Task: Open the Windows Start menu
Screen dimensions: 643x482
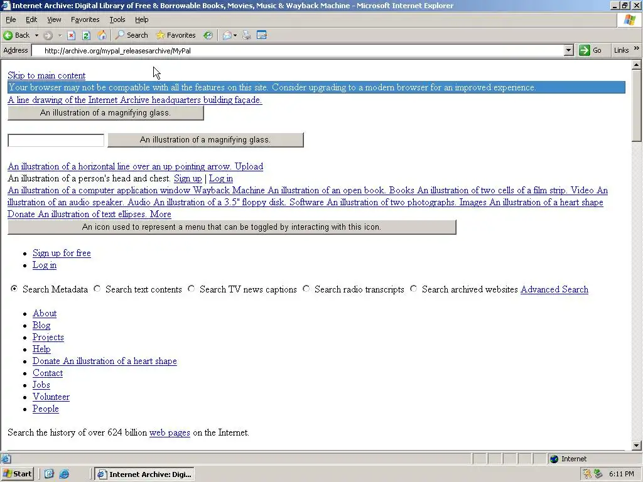Action: 17,474
